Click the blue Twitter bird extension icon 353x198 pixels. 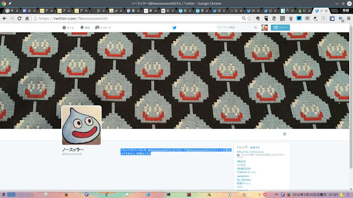tap(299, 18)
